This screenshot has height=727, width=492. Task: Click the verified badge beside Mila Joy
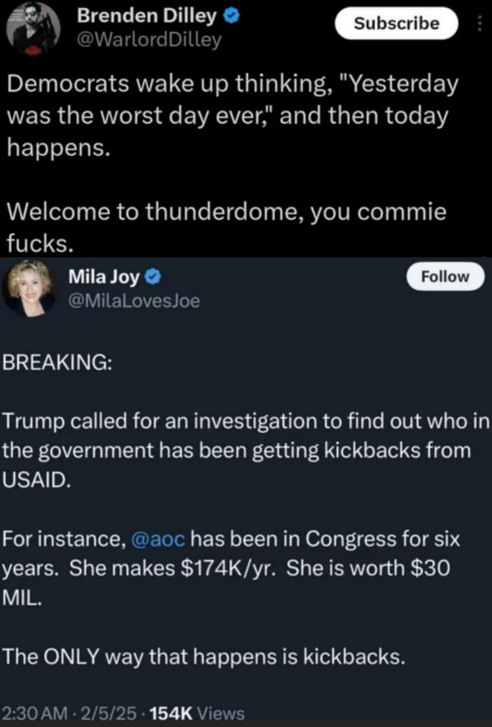point(151,278)
